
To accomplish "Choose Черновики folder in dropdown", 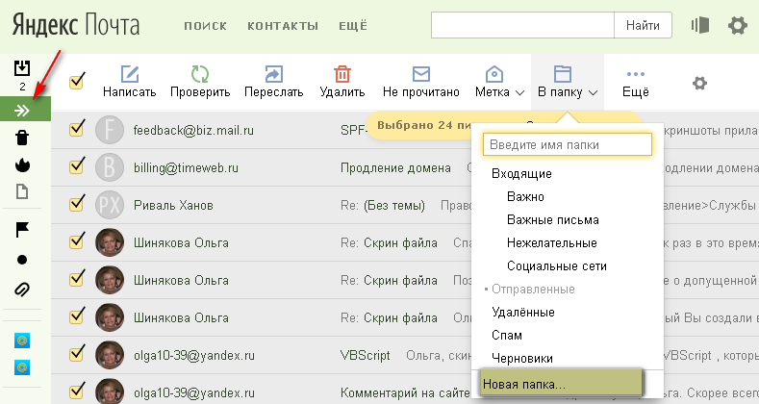I will coord(521,359).
